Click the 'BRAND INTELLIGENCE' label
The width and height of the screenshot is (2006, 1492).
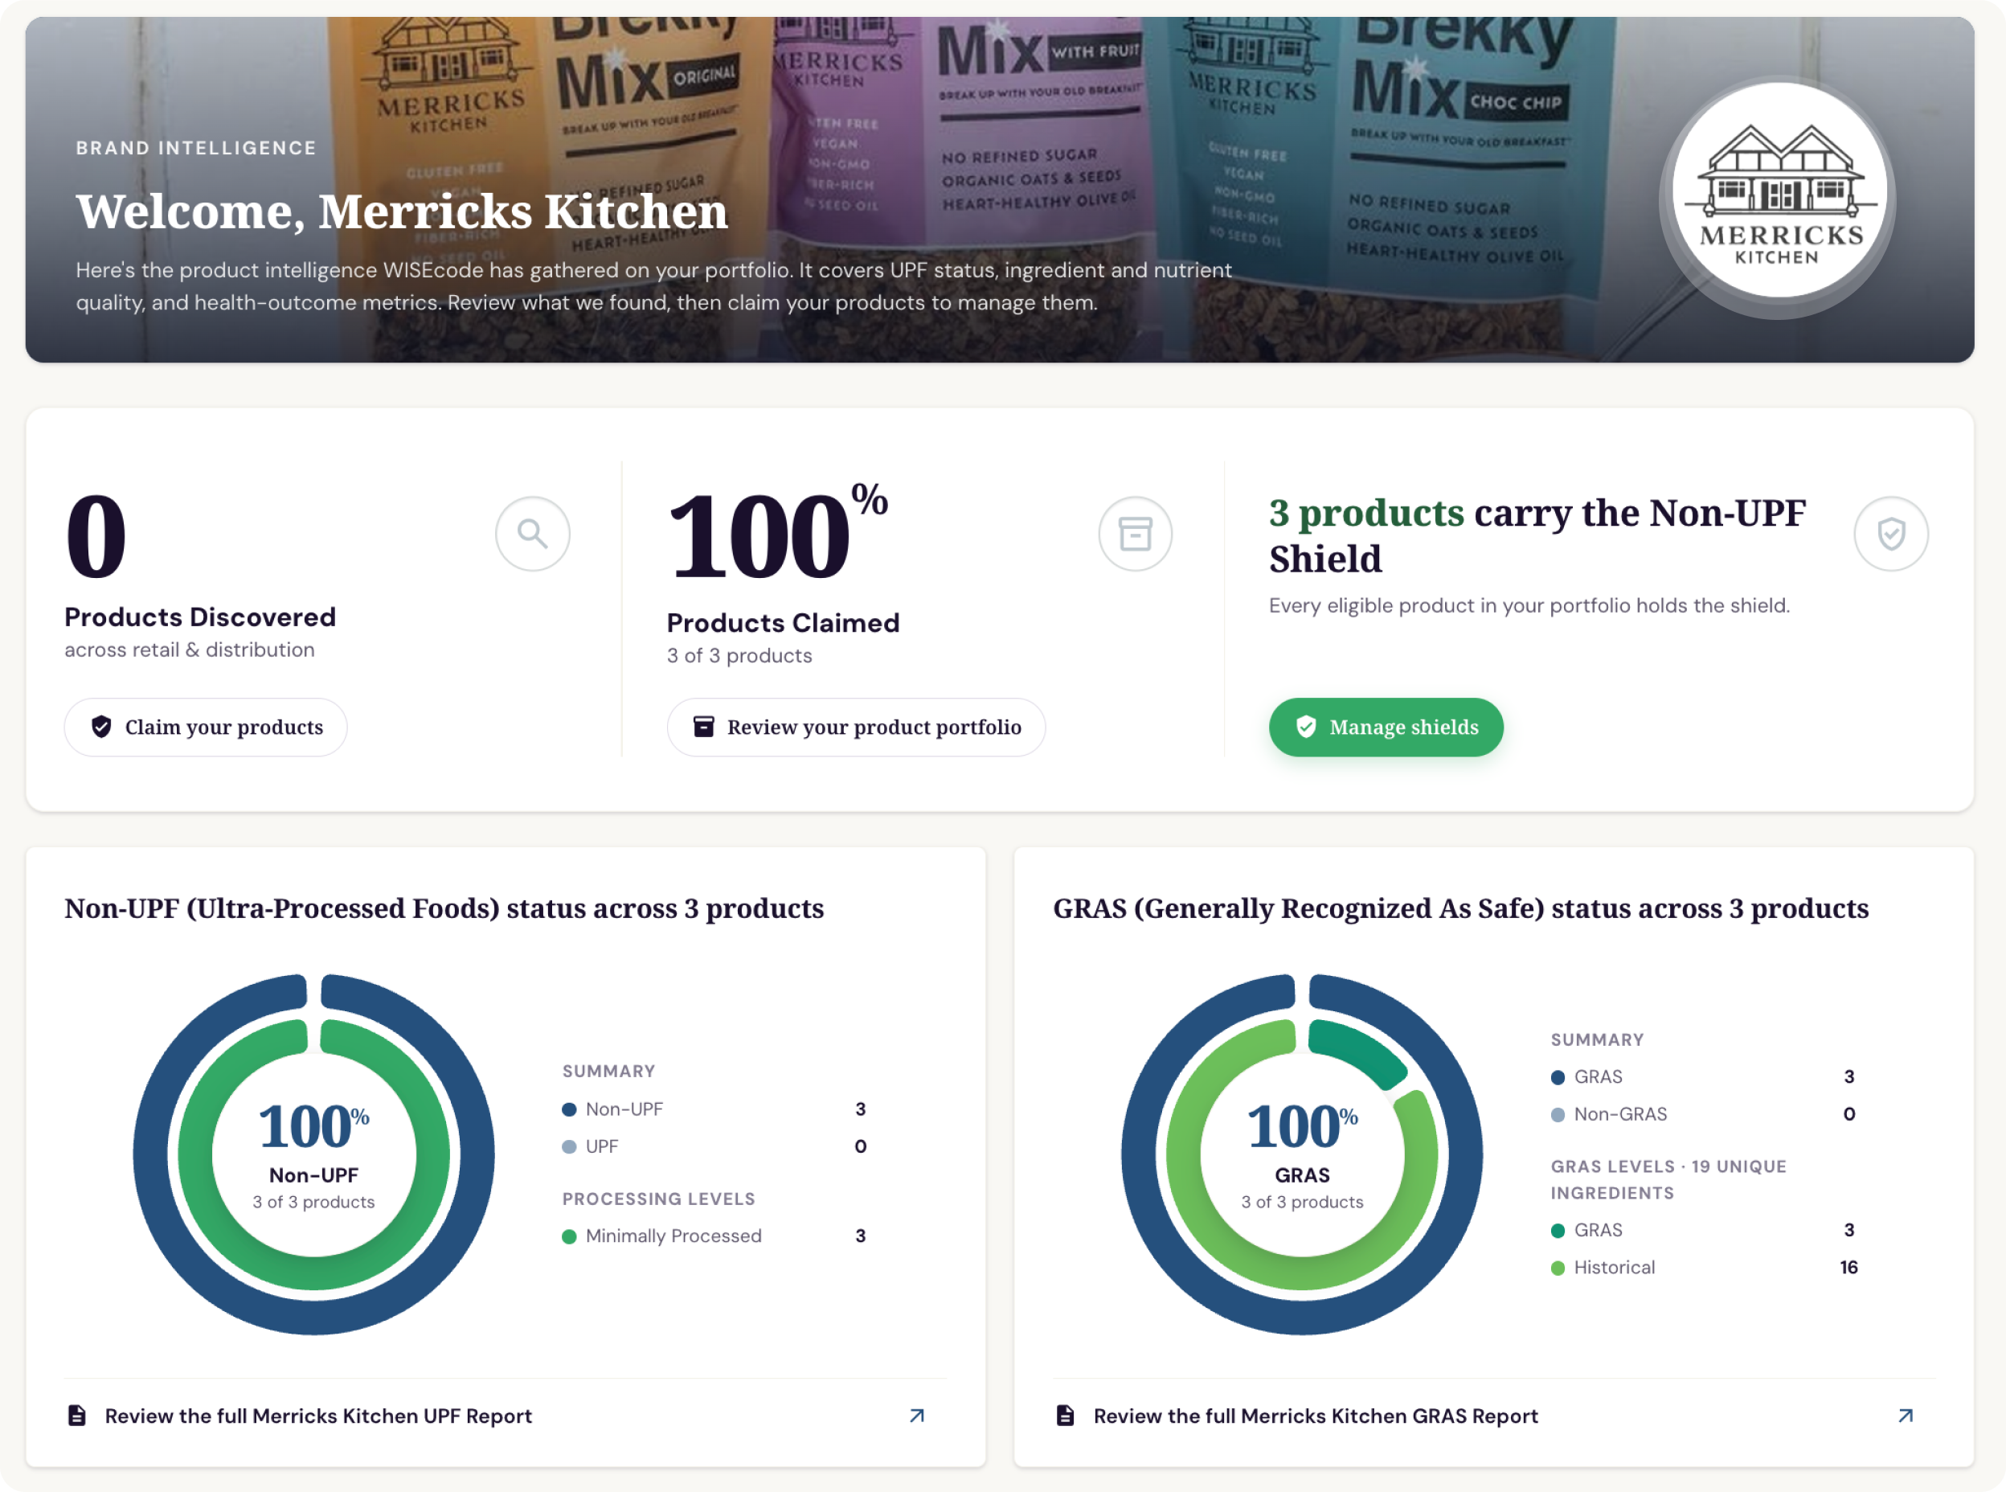(x=196, y=147)
